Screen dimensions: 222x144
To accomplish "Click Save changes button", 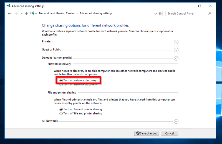I will point(147,133).
